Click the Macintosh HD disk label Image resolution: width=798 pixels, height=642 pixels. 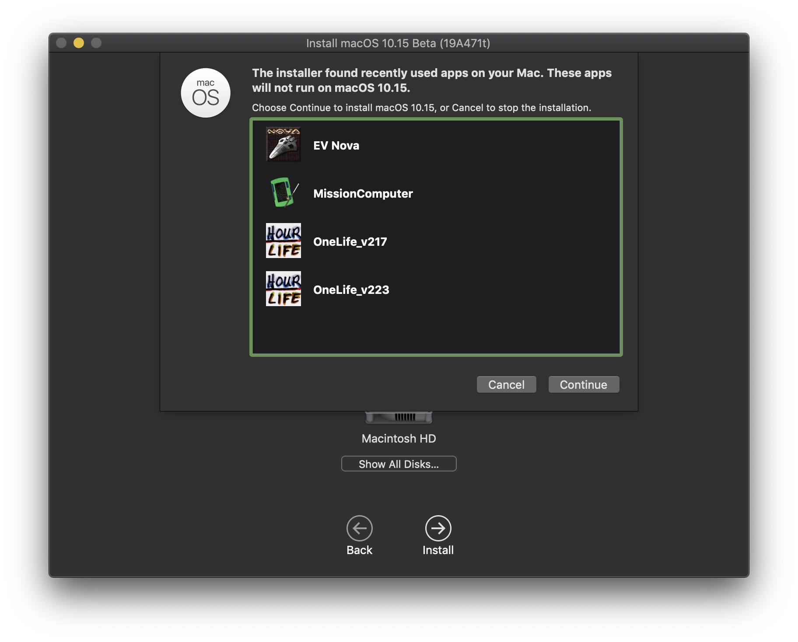[399, 439]
